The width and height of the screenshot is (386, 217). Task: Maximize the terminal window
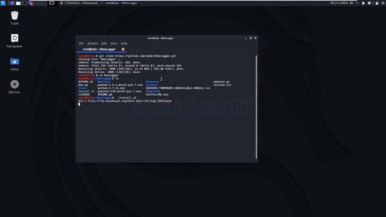tap(251, 38)
